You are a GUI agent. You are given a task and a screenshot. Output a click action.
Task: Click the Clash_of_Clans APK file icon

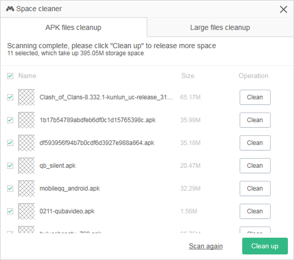pyautogui.click(x=26, y=97)
